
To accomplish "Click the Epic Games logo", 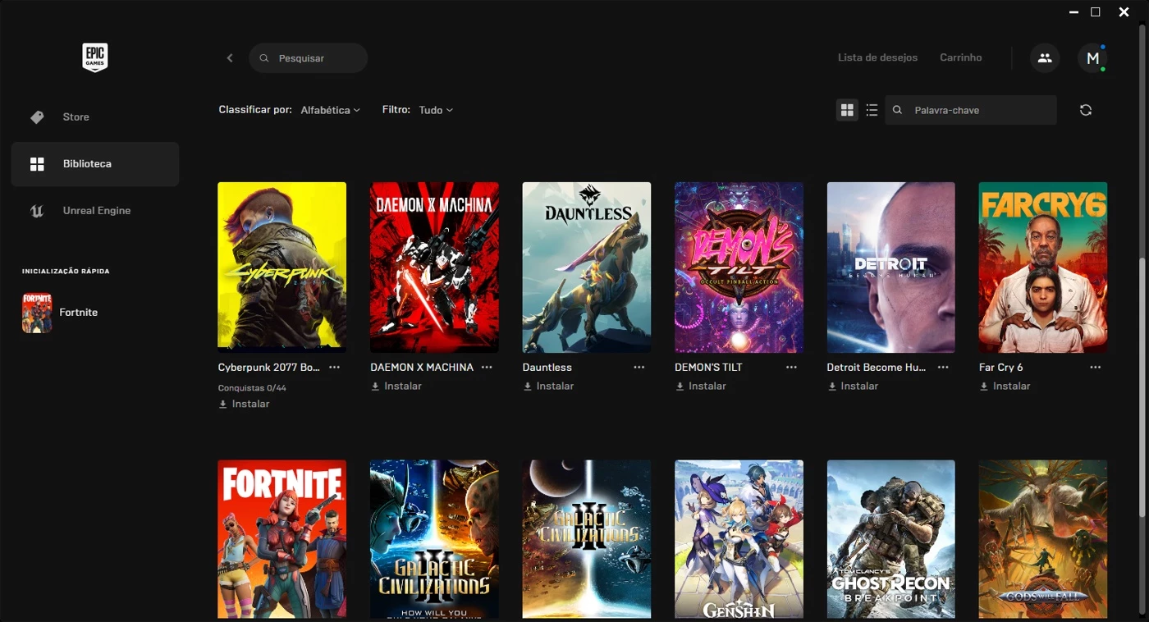I will (95, 57).
